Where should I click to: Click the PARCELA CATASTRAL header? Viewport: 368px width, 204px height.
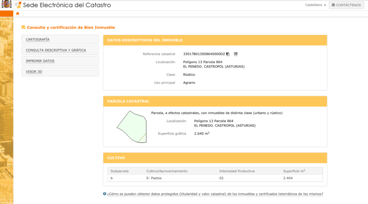click(x=215, y=102)
